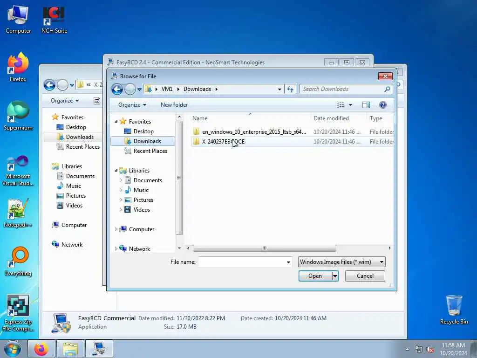Click navigation pane vertical scrollbar
477x358 pixels.
(x=179, y=178)
